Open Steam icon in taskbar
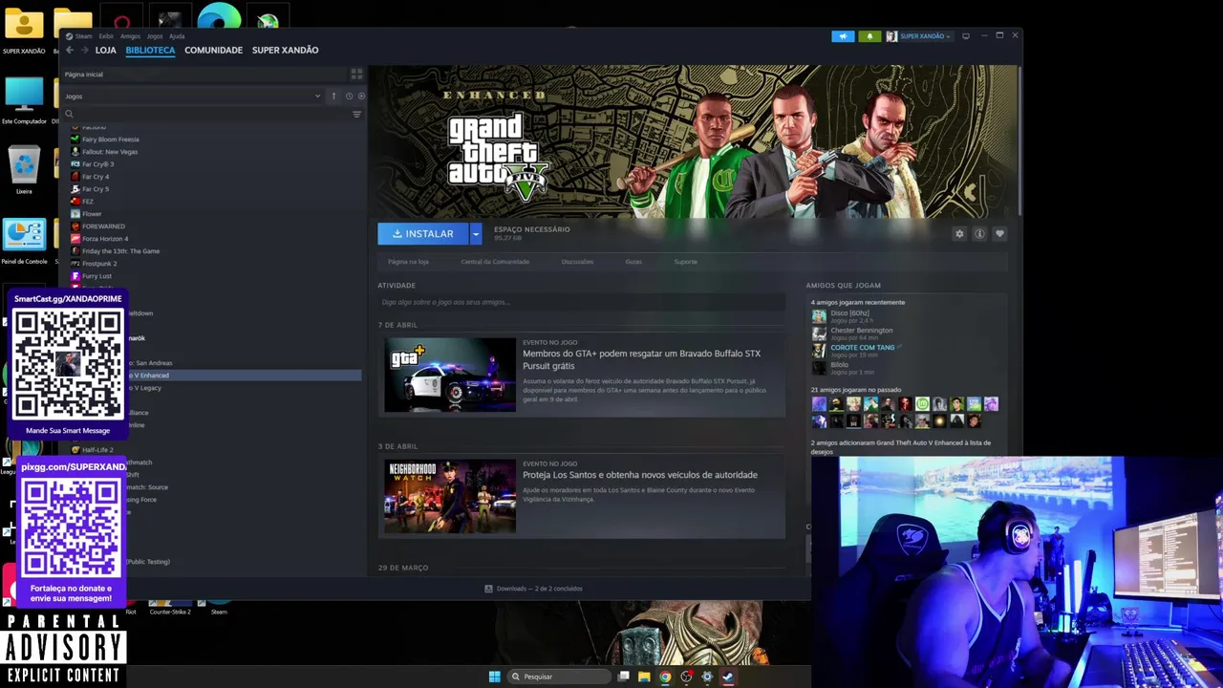1223x688 pixels. 728,677
